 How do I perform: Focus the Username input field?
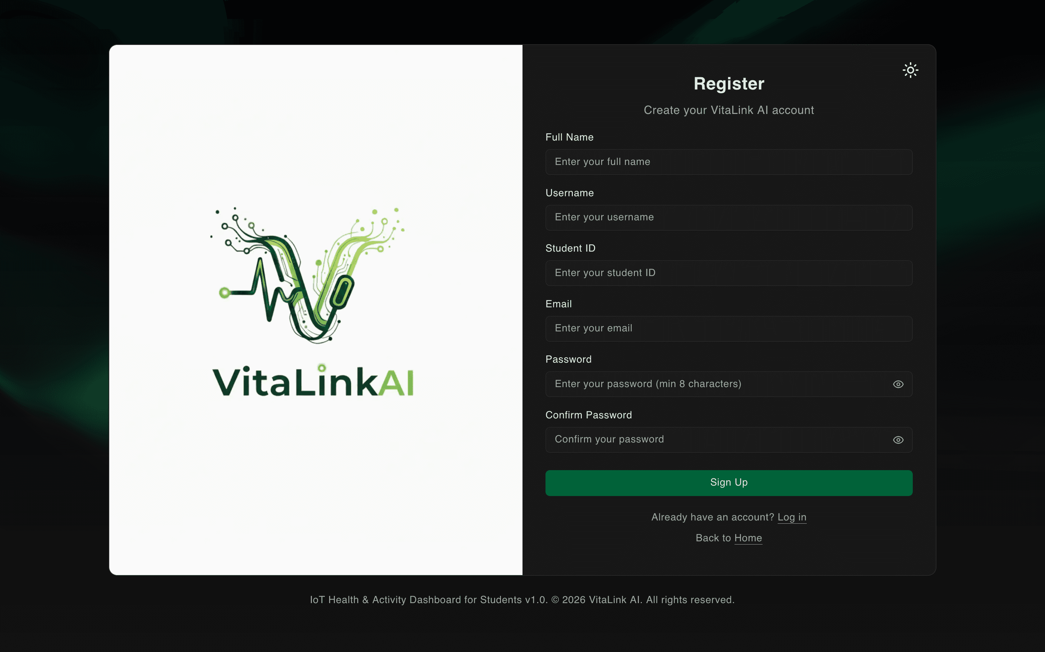click(728, 217)
